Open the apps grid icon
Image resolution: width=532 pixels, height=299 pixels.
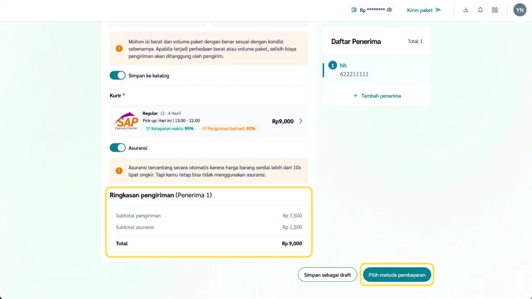(x=495, y=10)
